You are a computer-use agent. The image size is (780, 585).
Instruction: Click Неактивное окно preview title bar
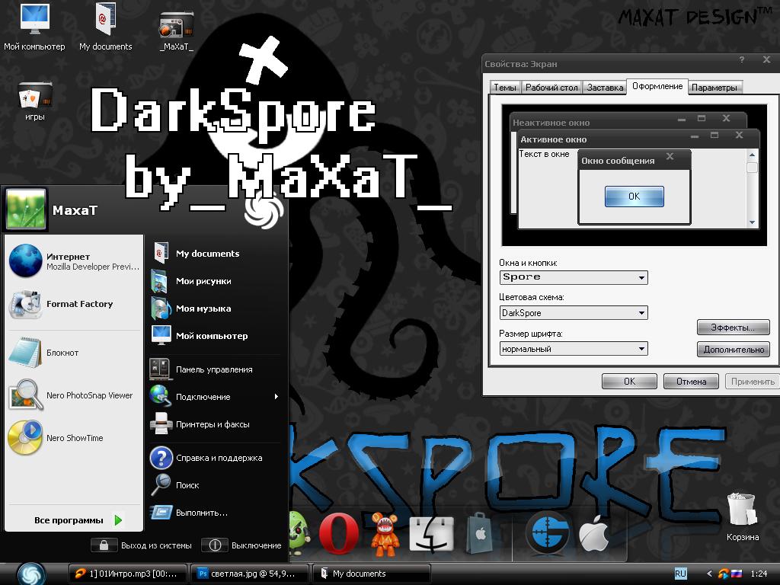(x=629, y=121)
